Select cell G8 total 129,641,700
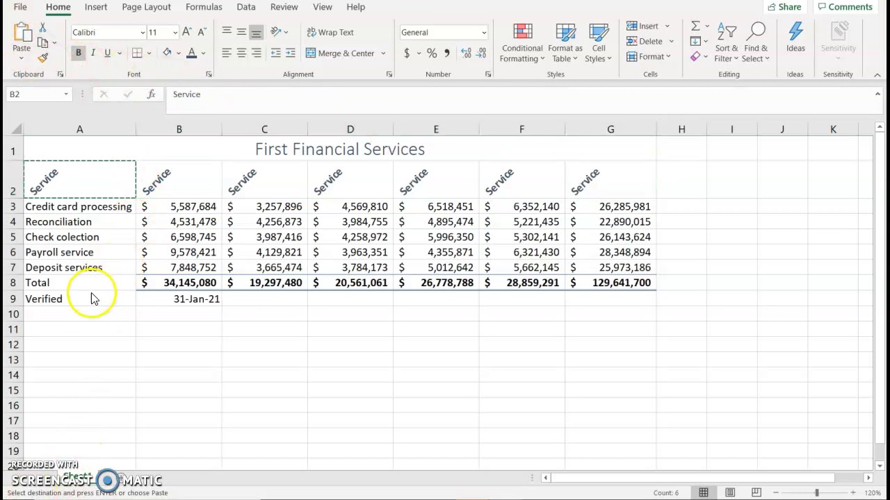Image resolution: width=890 pixels, height=500 pixels. point(610,283)
